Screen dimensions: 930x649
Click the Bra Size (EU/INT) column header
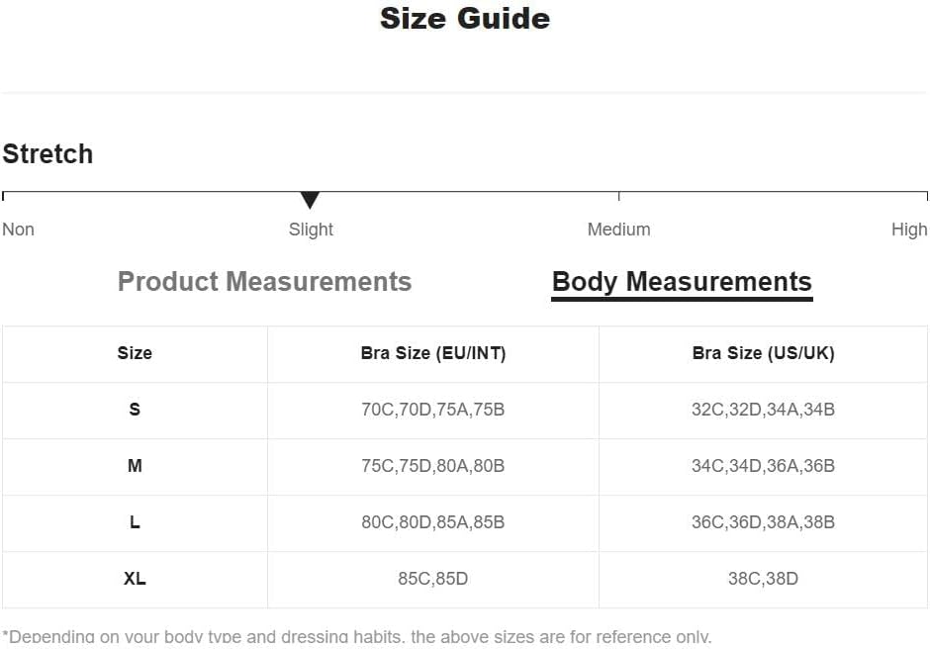pos(433,353)
